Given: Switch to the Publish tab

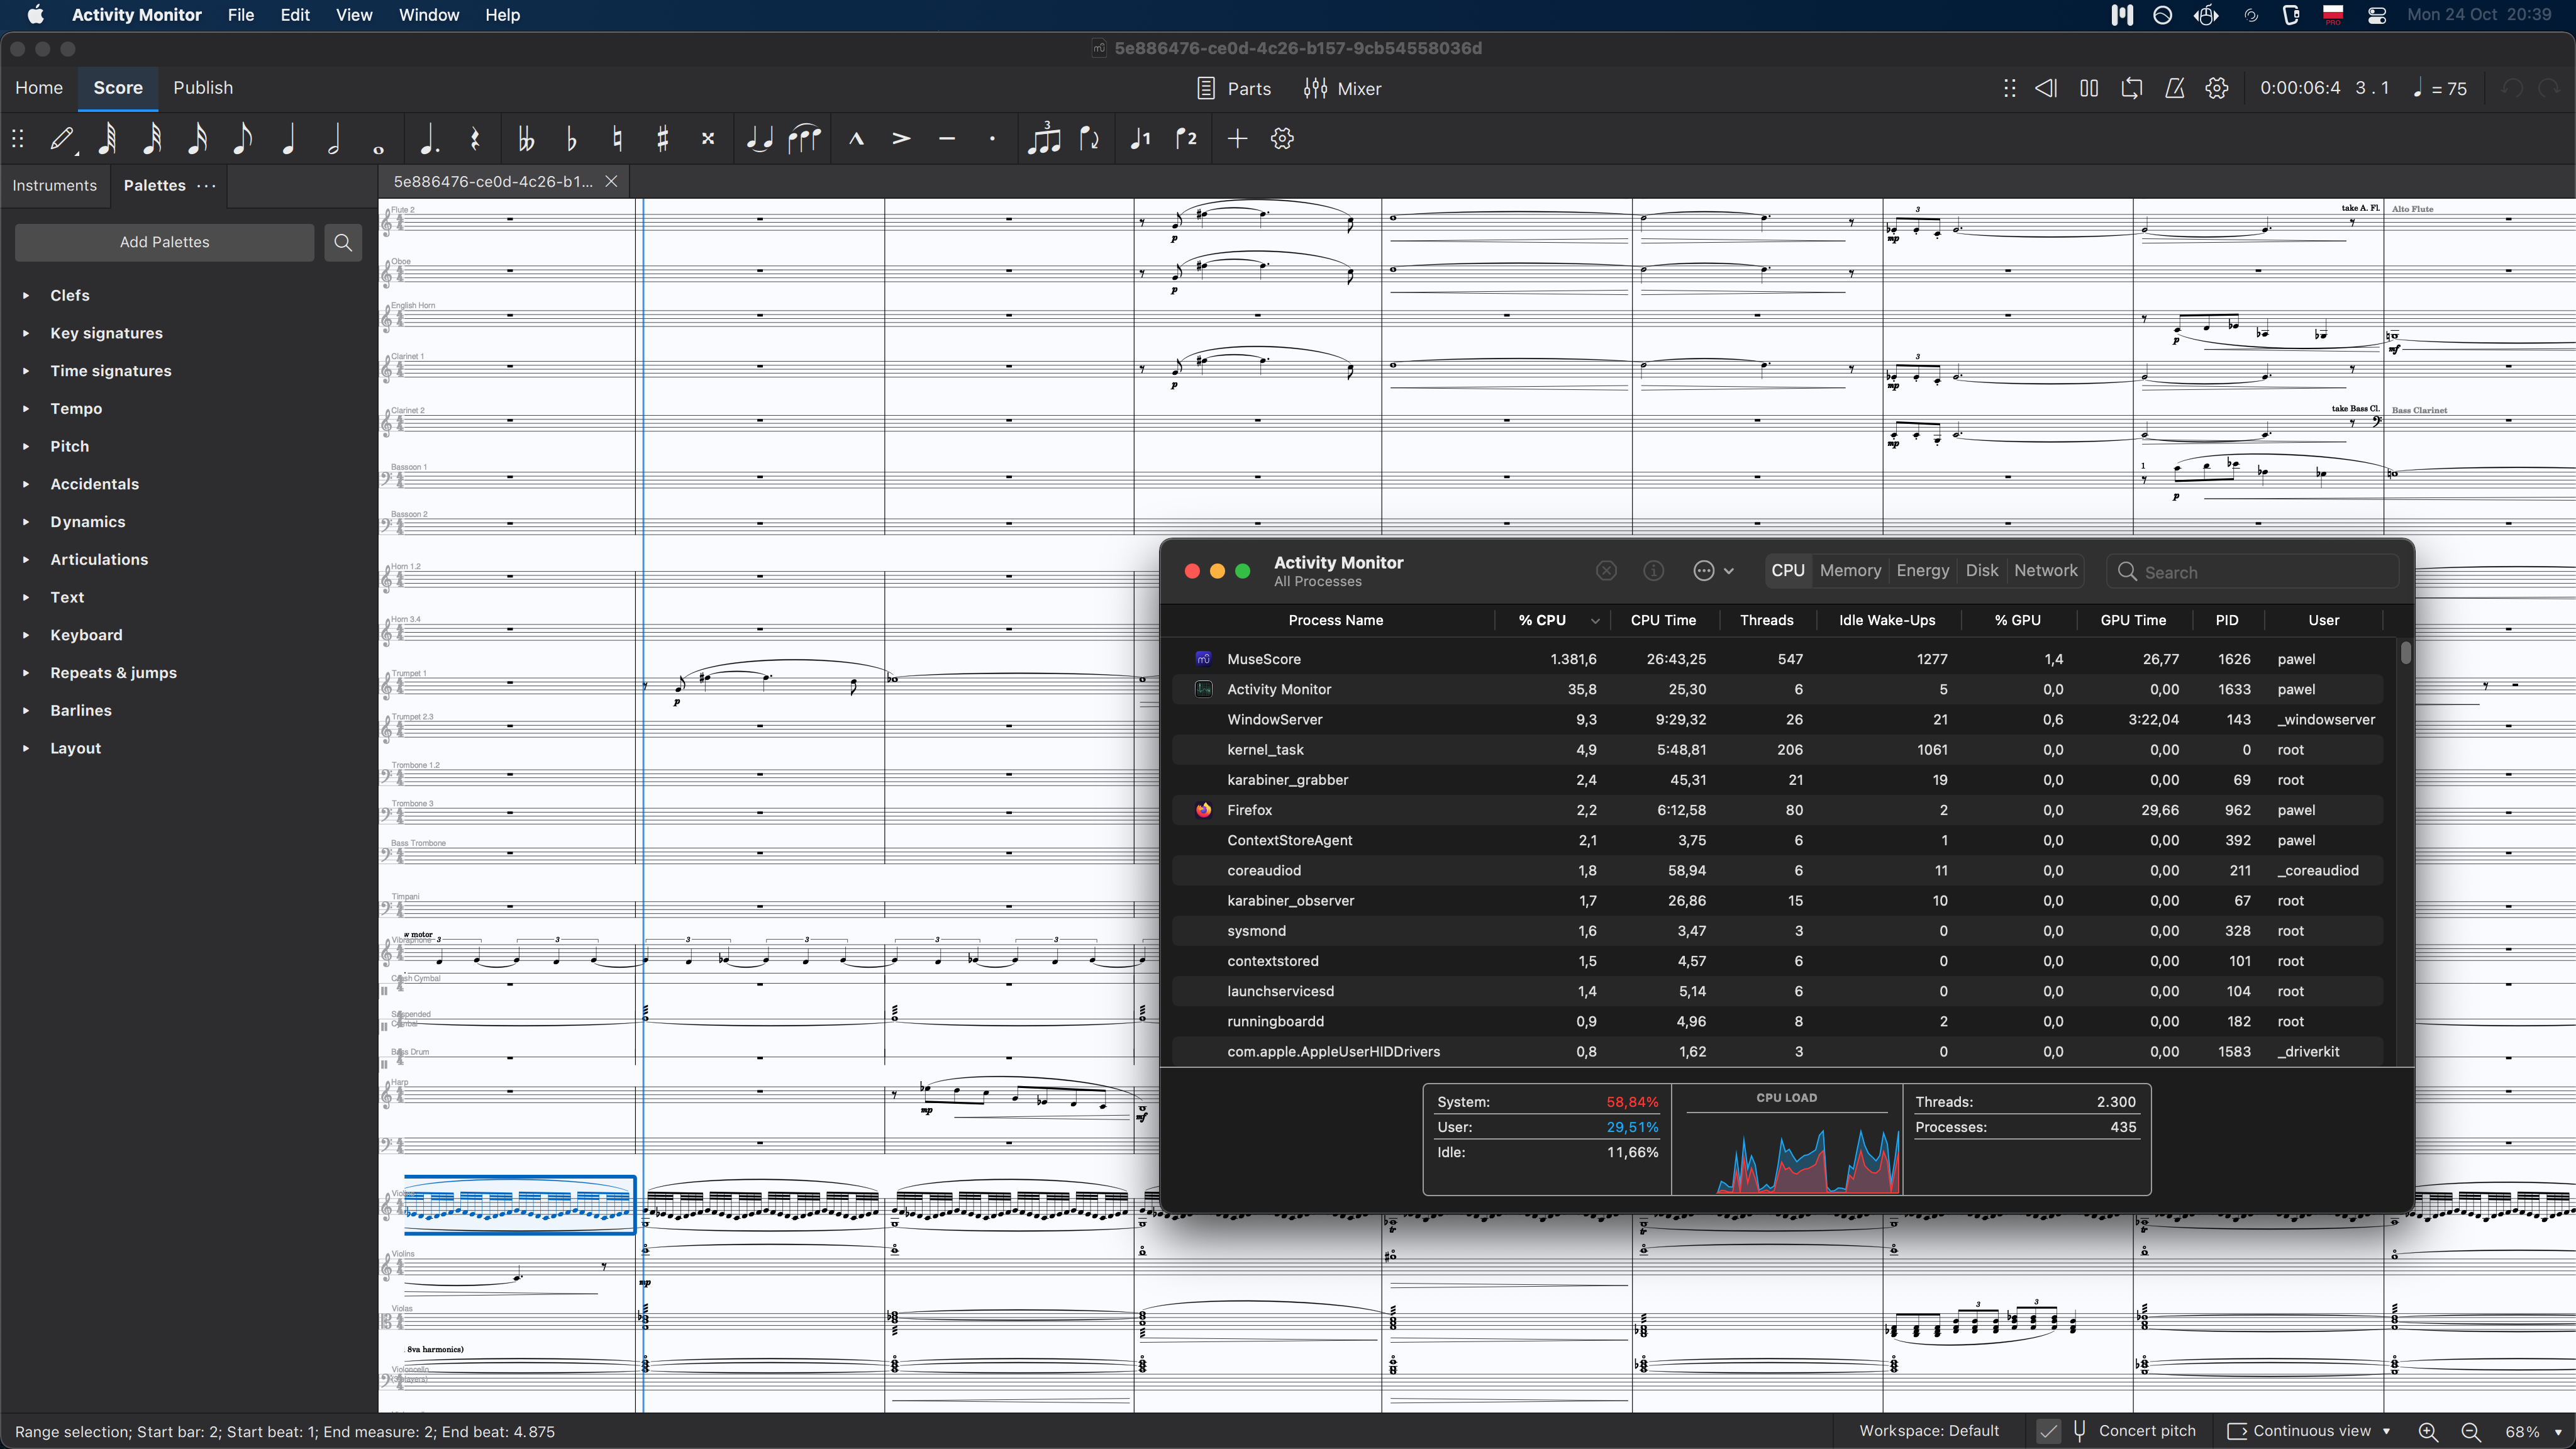Looking at the screenshot, I should [202, 88].
